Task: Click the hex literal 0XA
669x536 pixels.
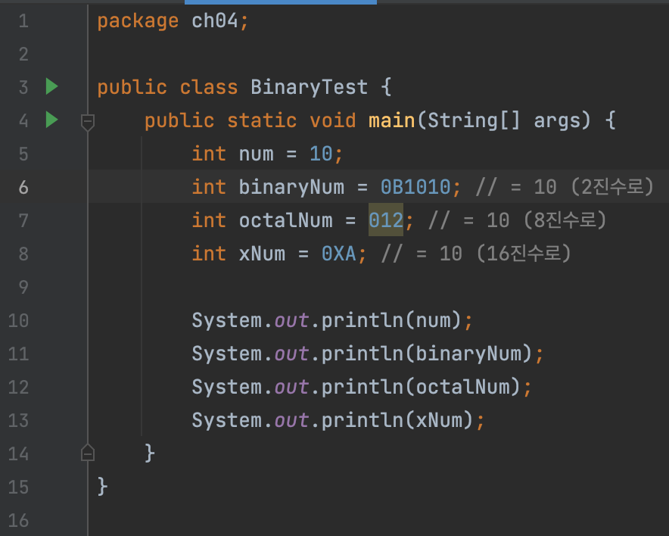Action: 339,254
